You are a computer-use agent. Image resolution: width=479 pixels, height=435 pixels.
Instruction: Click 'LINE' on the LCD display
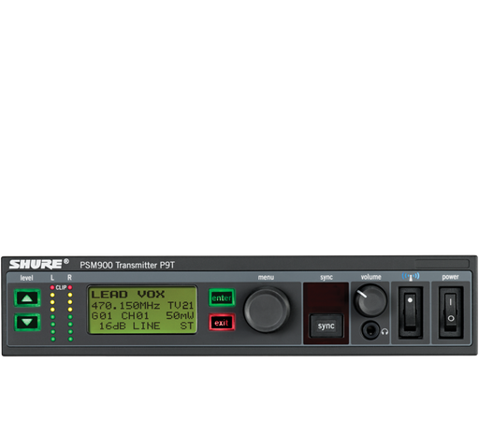[147, 326]
